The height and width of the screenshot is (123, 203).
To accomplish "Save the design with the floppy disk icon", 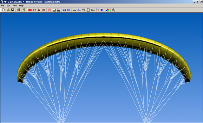I will point(13,10).
